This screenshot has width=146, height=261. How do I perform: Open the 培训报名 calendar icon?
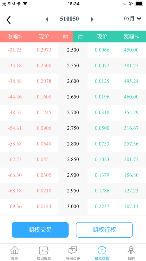pyautogui.click(x=44, y=250)
